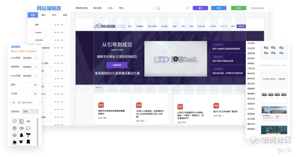Select the stacked layers icon
This screenshot has height=157, width=297.
point(14,135)
